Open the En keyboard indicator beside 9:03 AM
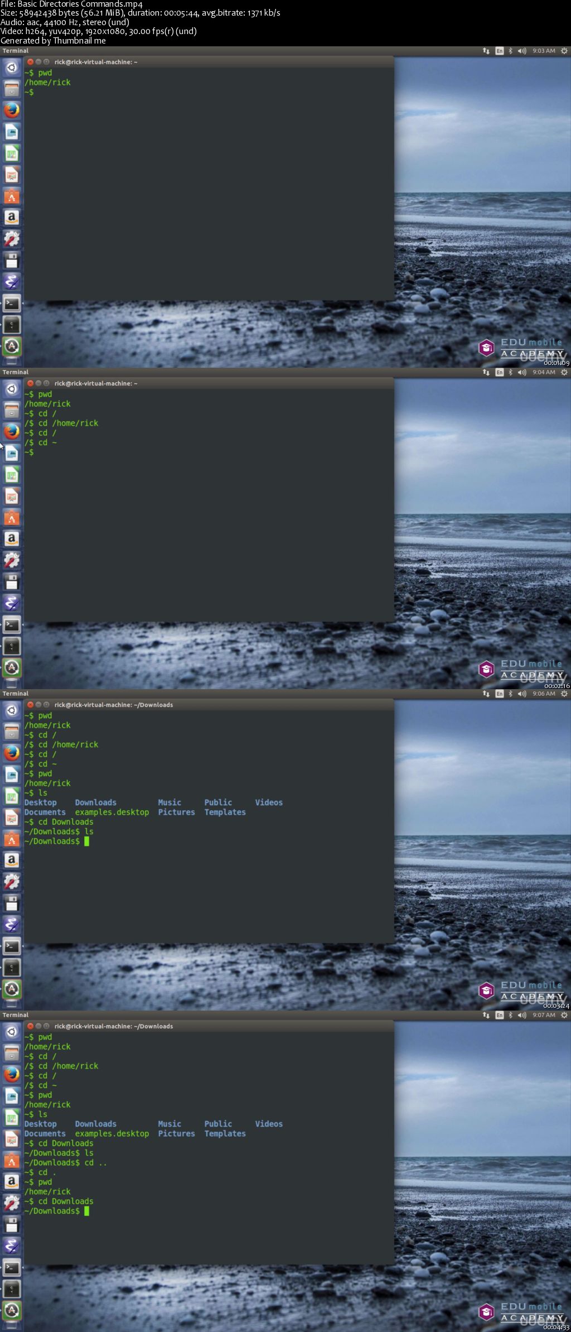571x1332 pixels. pyautogui.click(x=500, y=51)
